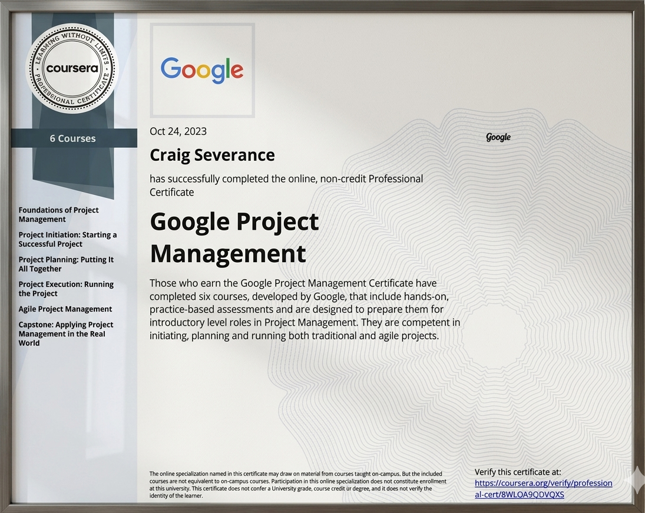Click the date Oct 24, 2023
The width and height of the screenshot is (645, 513).
[178, 131]
